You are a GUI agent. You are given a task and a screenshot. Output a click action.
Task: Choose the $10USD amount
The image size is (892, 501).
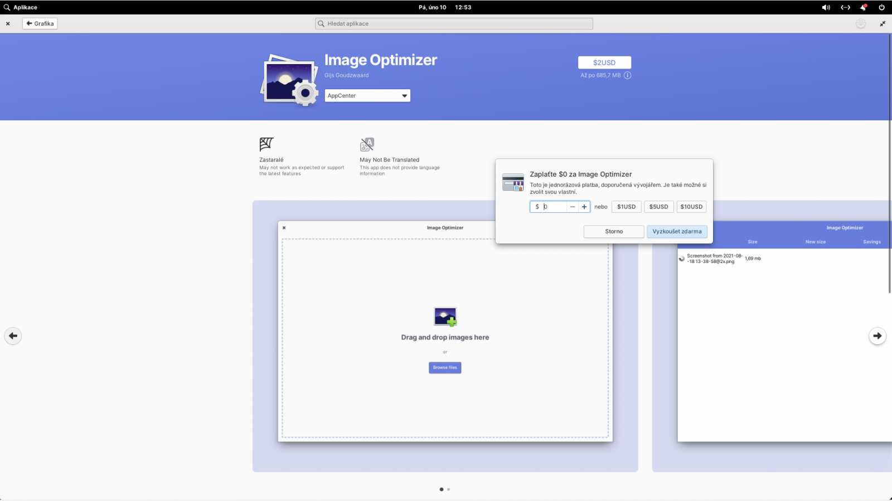pos(691,207)
